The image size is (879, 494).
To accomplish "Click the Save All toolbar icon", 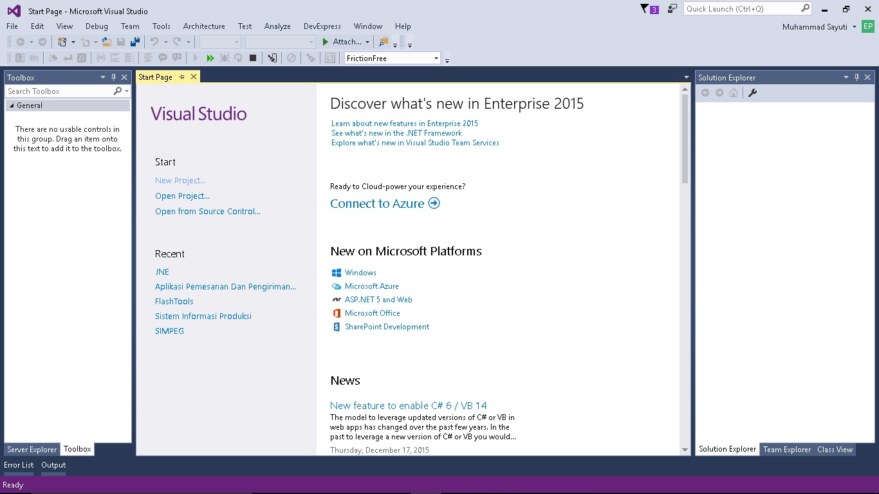I will click(135, 42).
